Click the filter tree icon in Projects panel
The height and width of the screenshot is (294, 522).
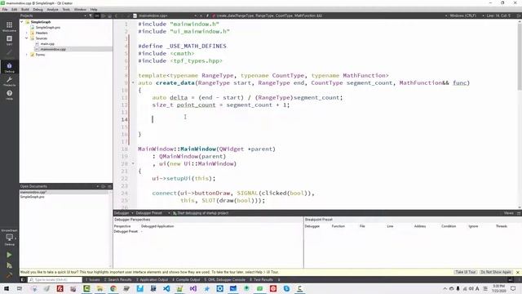(x=91, y=16)
